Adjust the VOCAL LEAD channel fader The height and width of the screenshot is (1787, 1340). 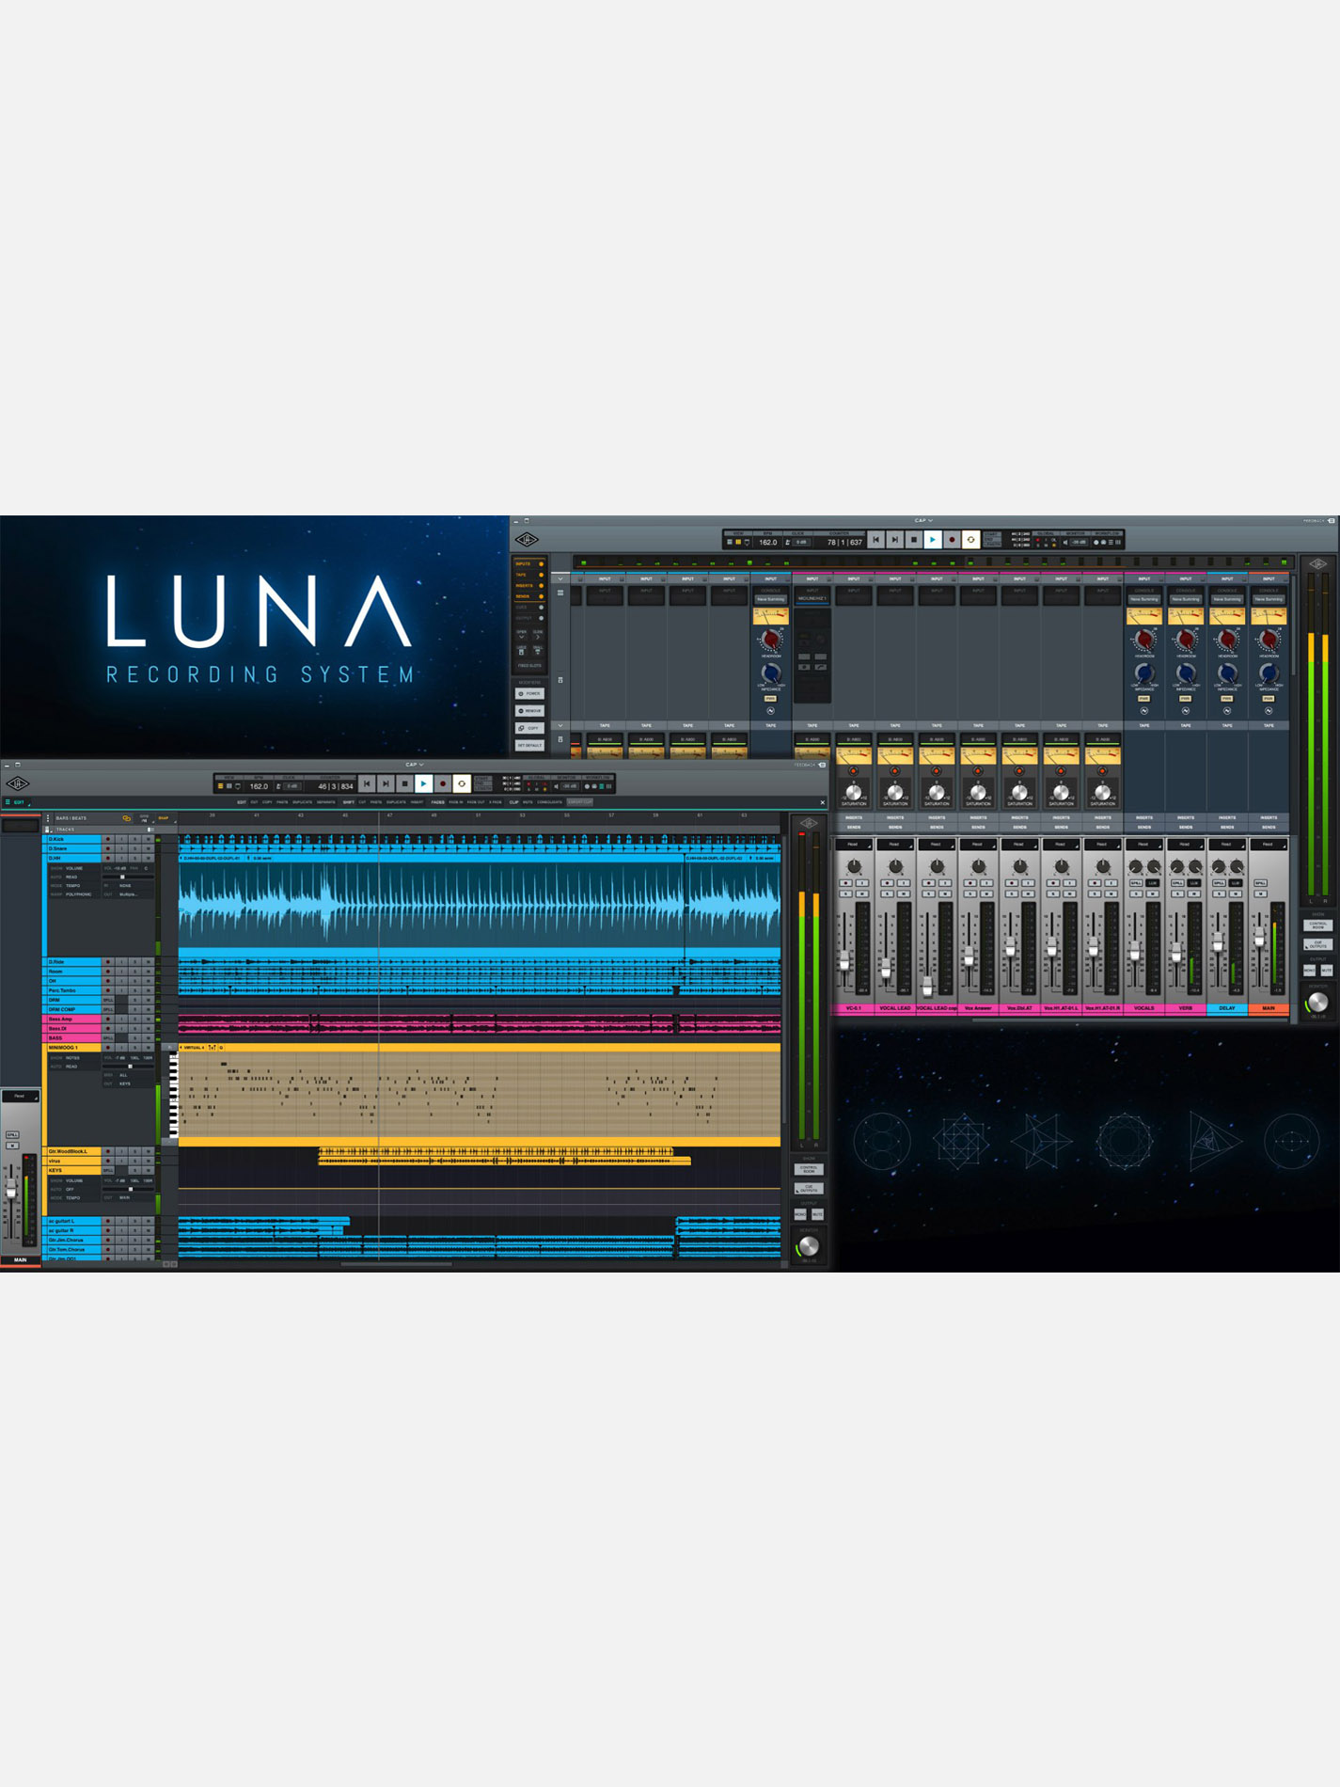tap(886, 967)
